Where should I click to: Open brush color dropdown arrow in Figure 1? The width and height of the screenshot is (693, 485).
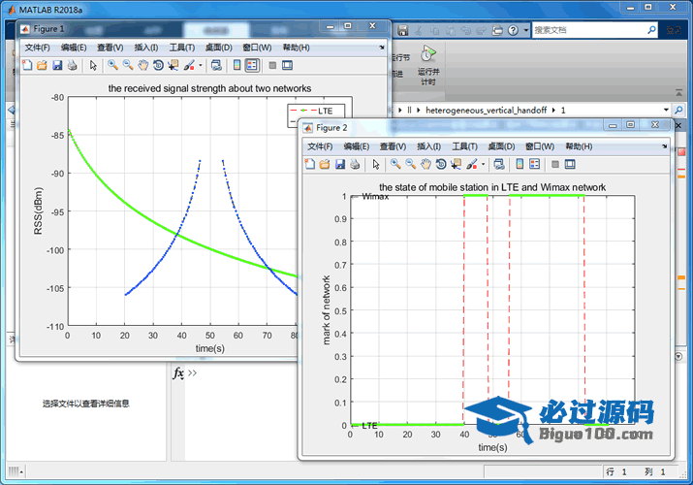(x=201, y=65)
